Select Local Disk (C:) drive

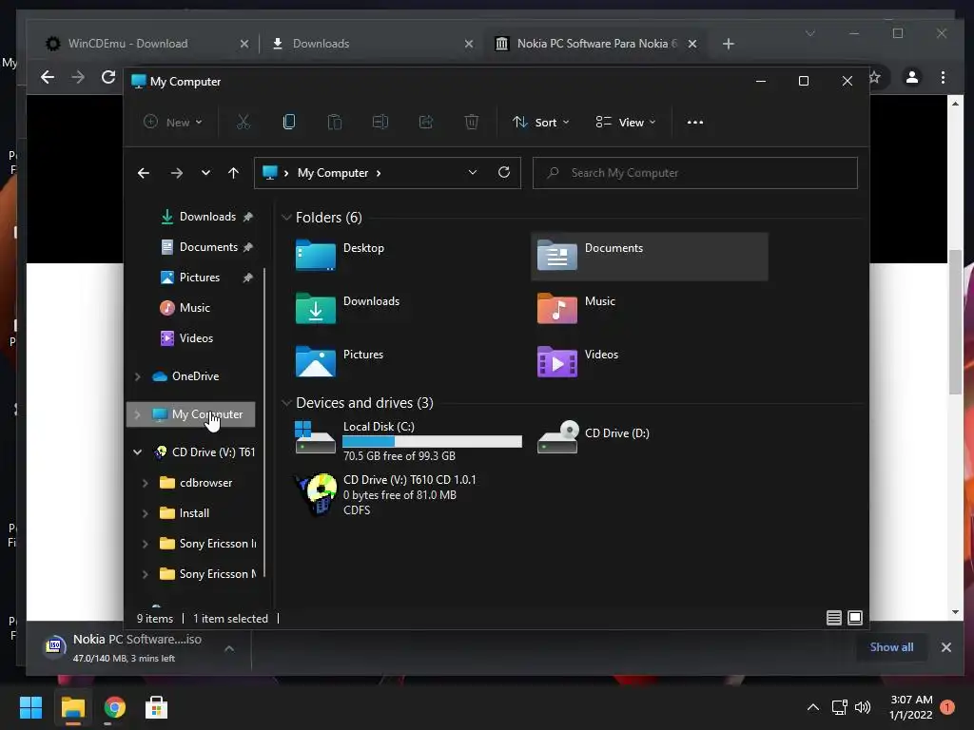point(408,440)
